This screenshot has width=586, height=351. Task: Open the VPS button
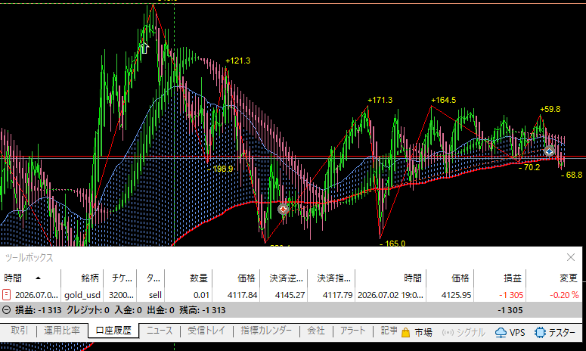pyautogui.click(x=510, y=332)
